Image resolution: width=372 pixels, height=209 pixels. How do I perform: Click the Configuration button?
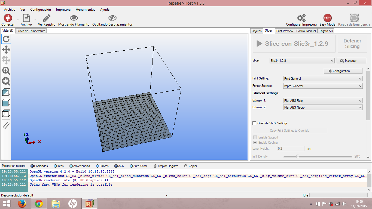(x=343, y=71)
